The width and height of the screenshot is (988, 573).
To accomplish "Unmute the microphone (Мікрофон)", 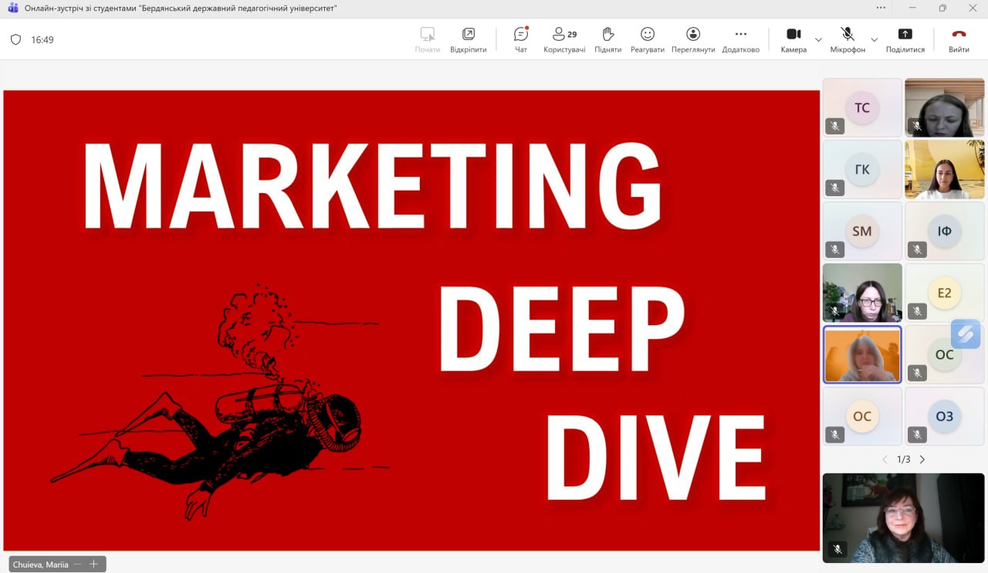I will [x=847, y=39].
